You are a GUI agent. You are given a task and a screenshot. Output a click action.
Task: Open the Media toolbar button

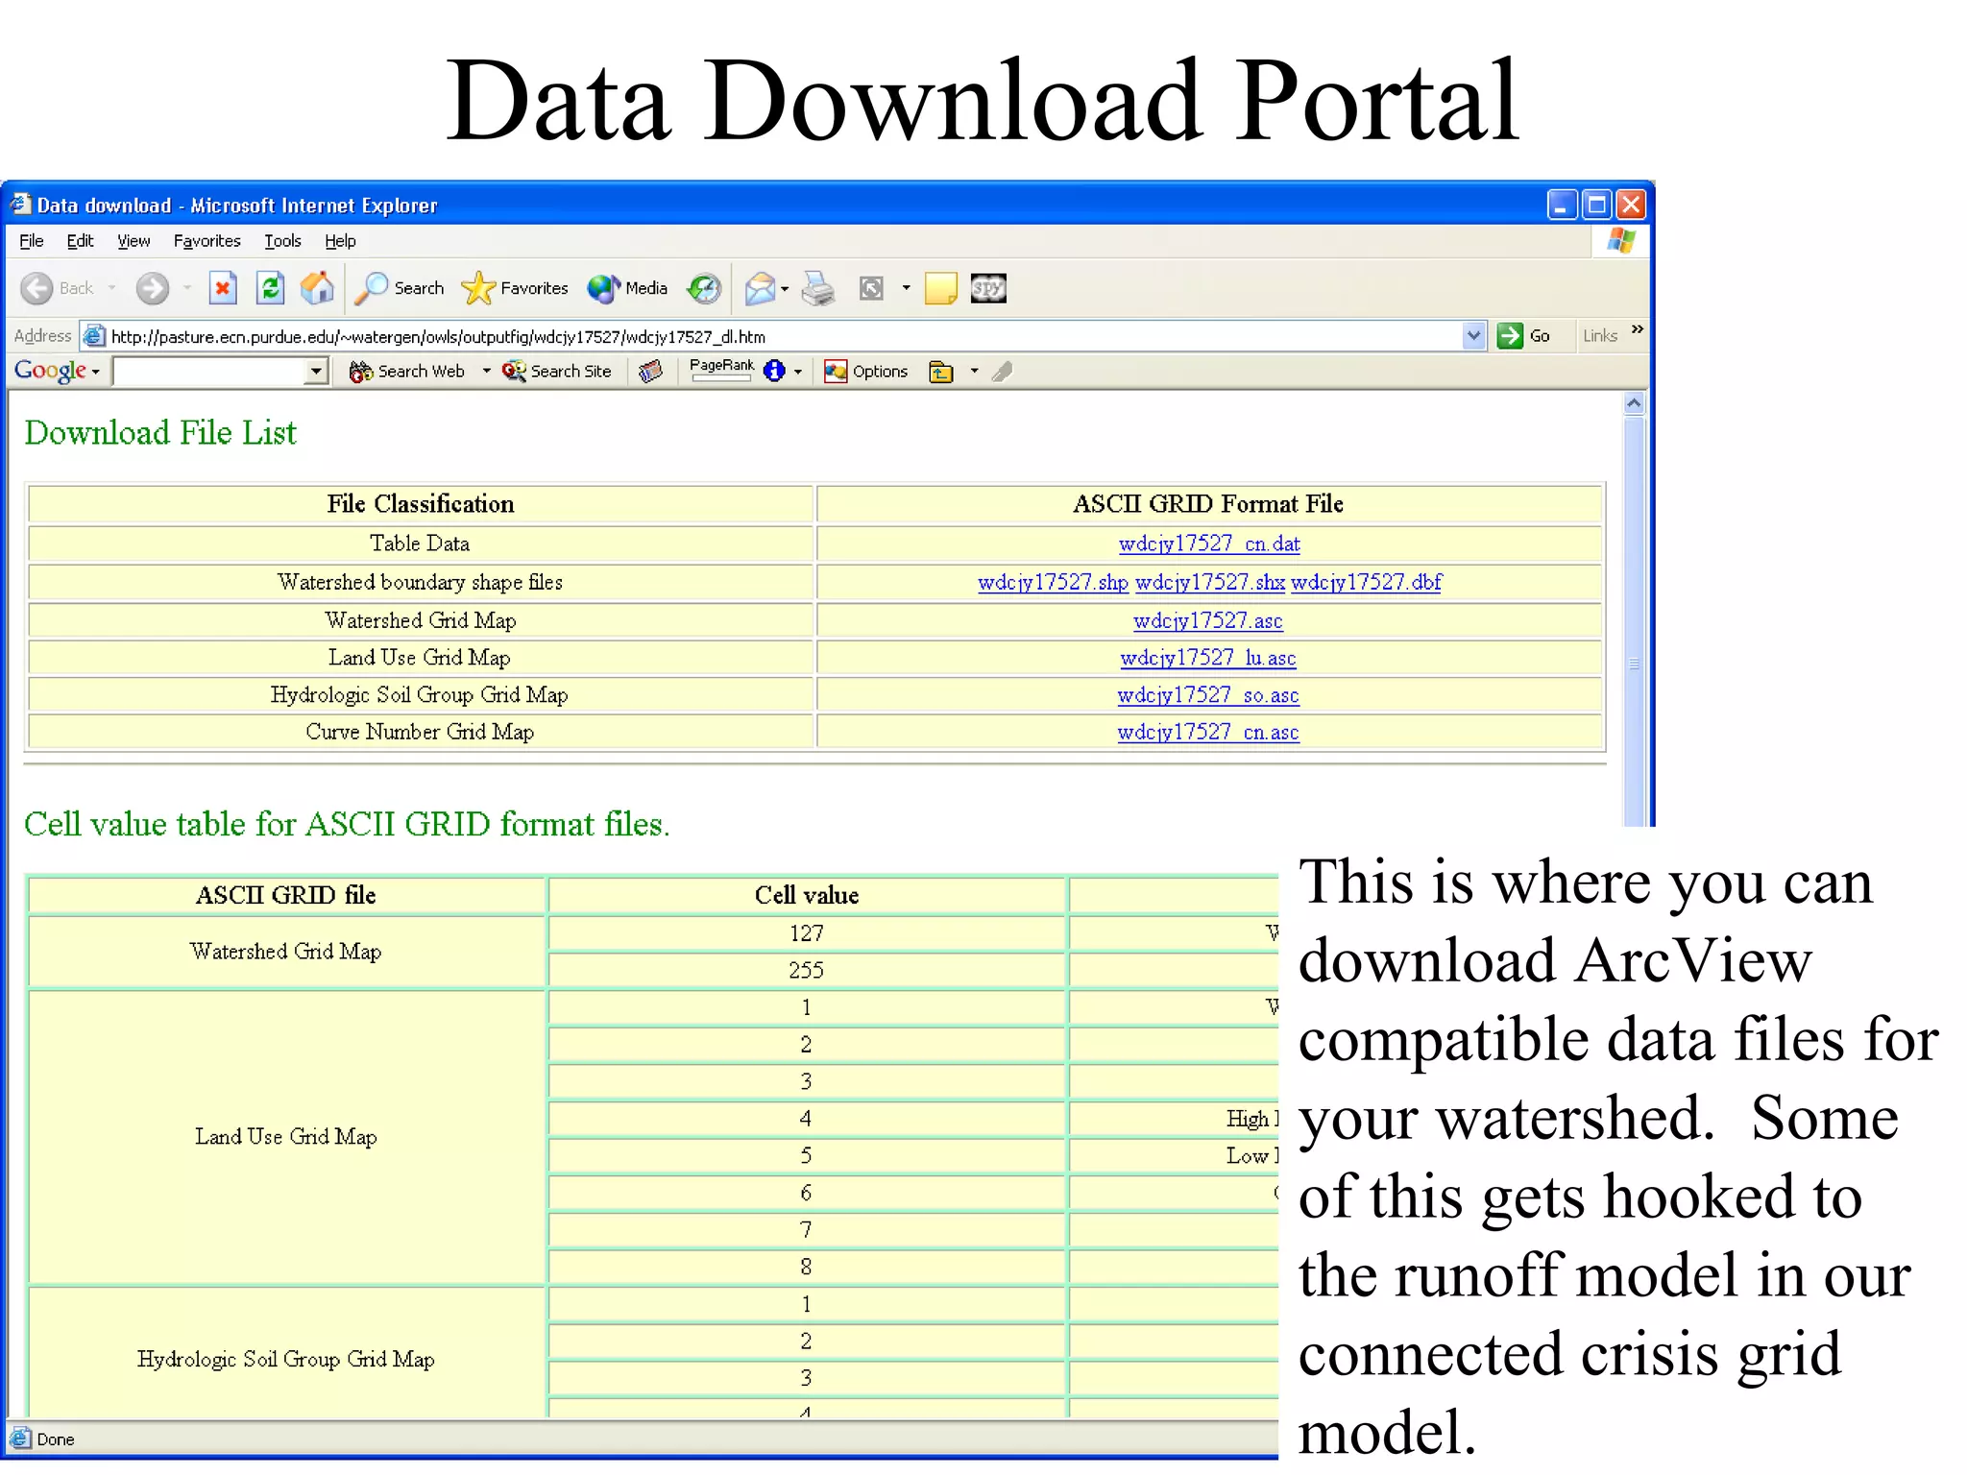click(627, 288)
